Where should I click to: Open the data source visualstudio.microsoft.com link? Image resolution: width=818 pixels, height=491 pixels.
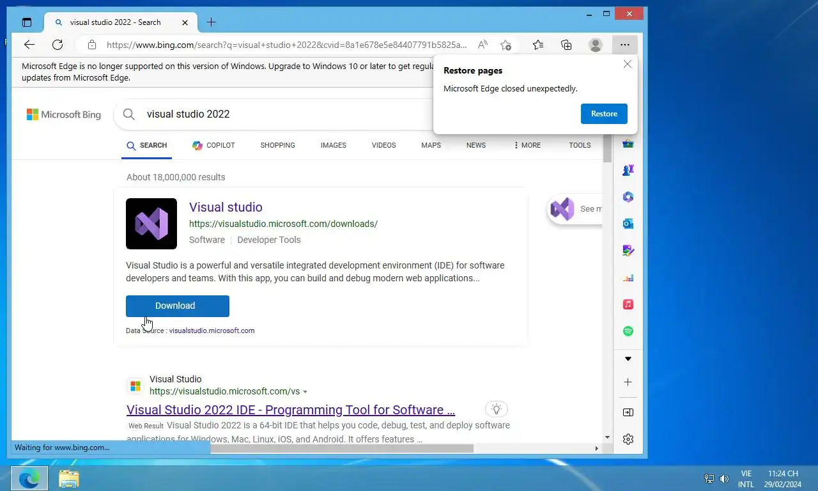point(212,331)
